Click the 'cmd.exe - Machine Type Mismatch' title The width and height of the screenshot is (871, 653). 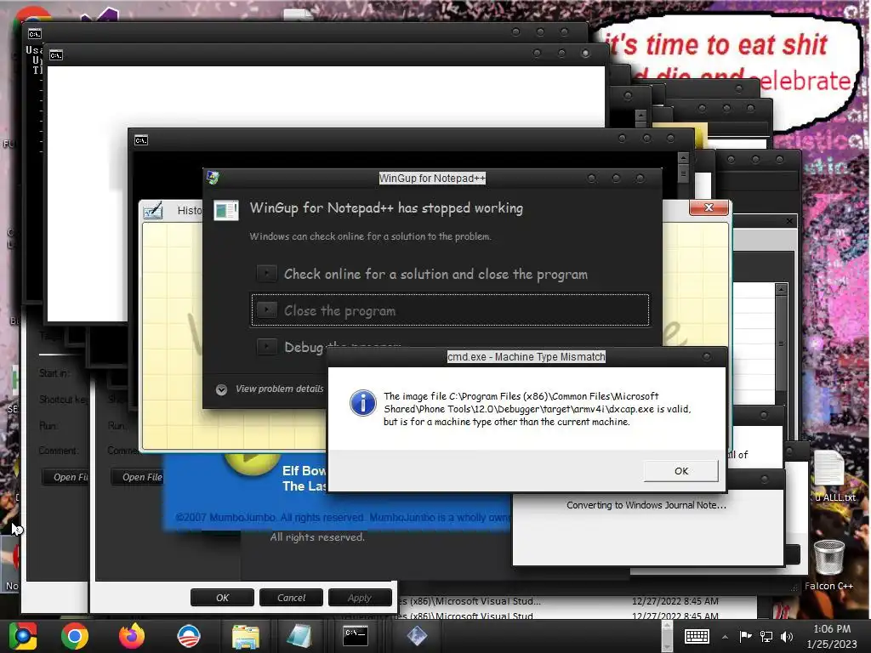coord(526,356)
